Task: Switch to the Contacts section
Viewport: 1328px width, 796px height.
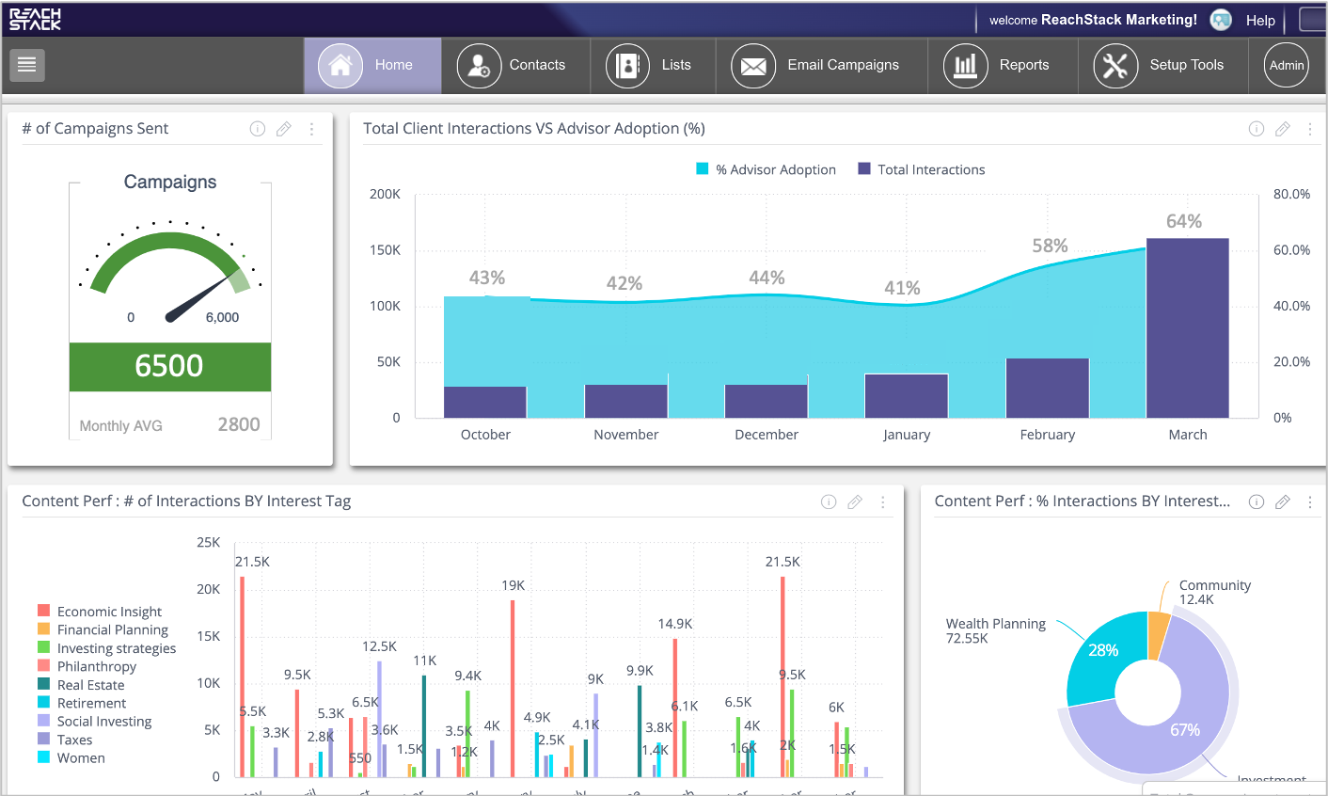Action: point(516,65)
